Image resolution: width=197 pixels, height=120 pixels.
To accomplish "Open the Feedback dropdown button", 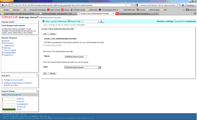I will [191, 5].
